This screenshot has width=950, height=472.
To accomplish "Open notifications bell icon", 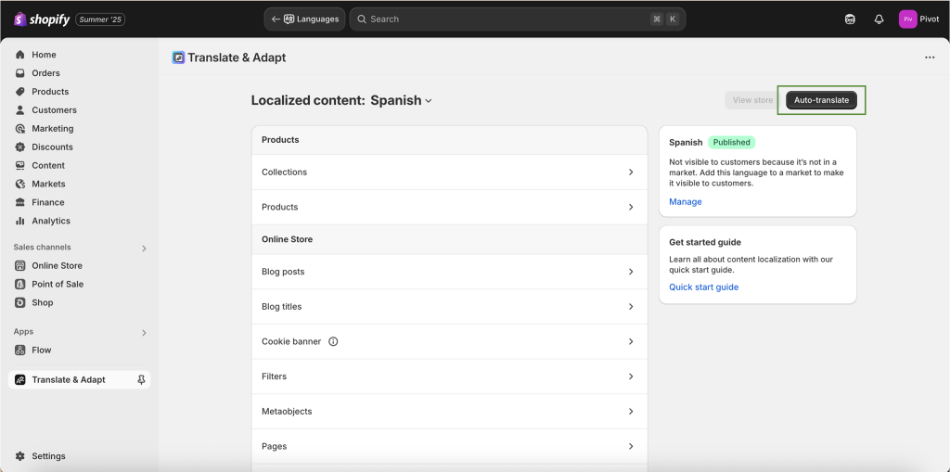I will [x=879, y=19].
